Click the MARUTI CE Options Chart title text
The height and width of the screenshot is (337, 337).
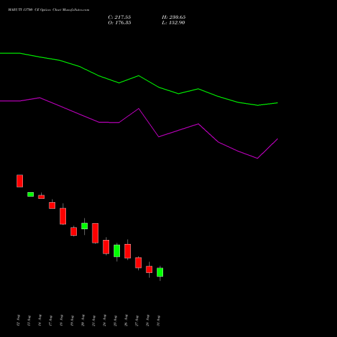coord(49,10)
